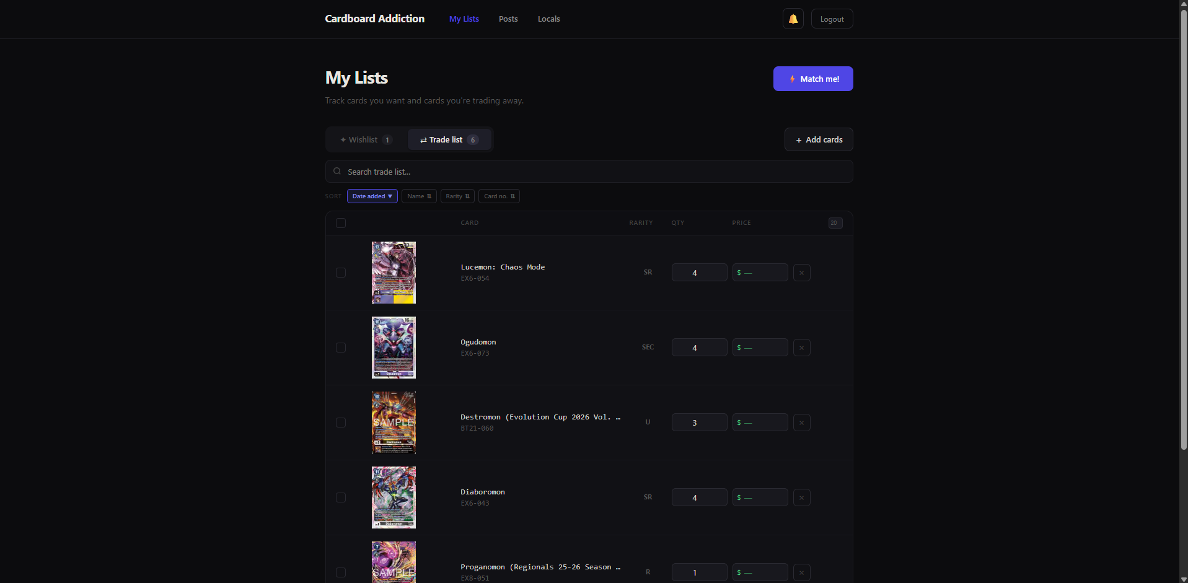This screenshot has height=583, width=1188.
Task: Set a price for Lucemon: Chaos Mode
Action: pyautogui.click(x=760, y=273)
